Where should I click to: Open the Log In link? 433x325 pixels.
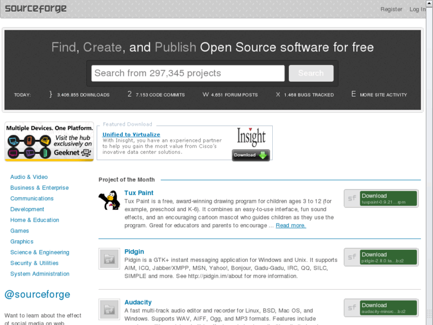417,9
